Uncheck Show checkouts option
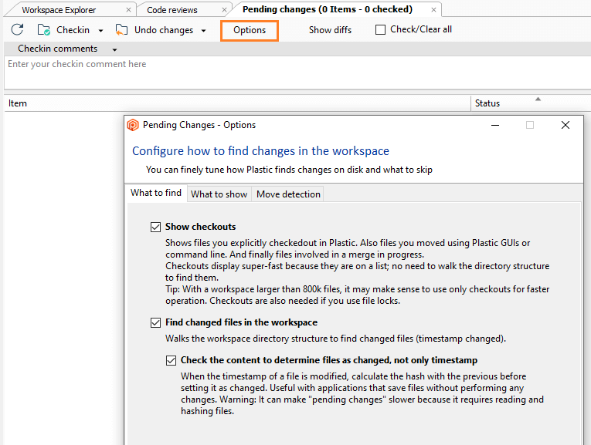The height and width of the screenshot is (445, 591). click(x=155, y=227)
